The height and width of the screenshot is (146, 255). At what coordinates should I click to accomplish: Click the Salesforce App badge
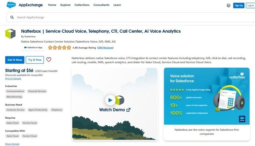33,48
